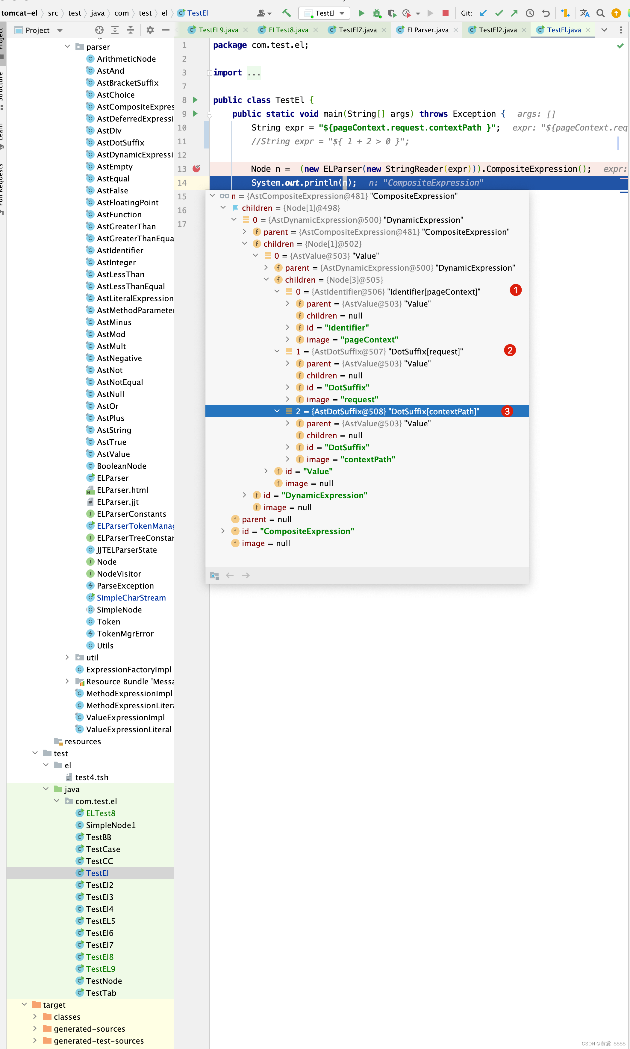Click the profiler run icon
The height and width of the screenshot is (1049, 630).
tap(406, 13)
